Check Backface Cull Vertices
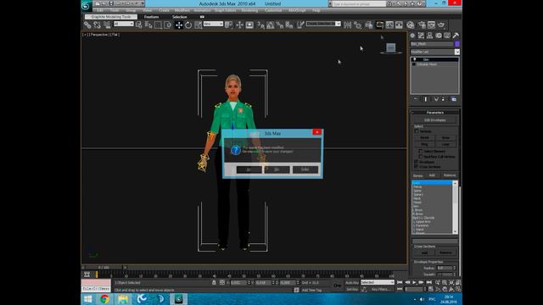Image resolution: width=543 pixels, height=305 pixels. point(421,156)
